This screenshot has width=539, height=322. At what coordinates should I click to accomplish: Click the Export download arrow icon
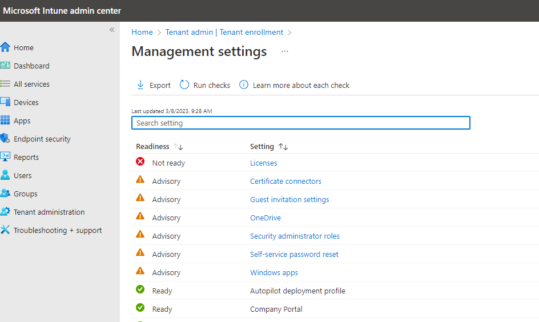point(140,85)
